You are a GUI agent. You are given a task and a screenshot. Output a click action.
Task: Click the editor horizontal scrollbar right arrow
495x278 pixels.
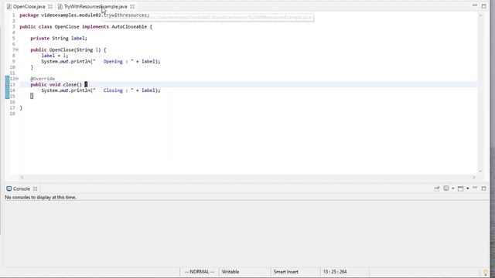coord(474,177)
